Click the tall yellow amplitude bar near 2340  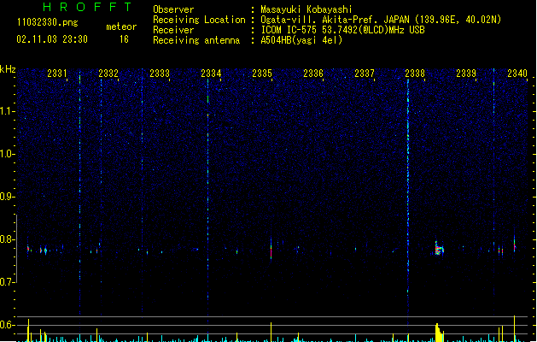point(515,328)
